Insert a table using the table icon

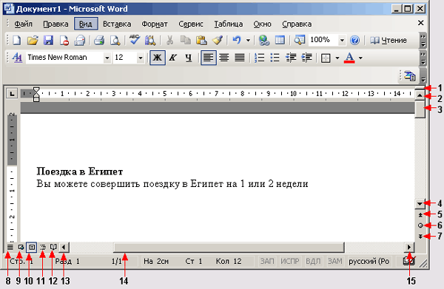click(280, 41)
